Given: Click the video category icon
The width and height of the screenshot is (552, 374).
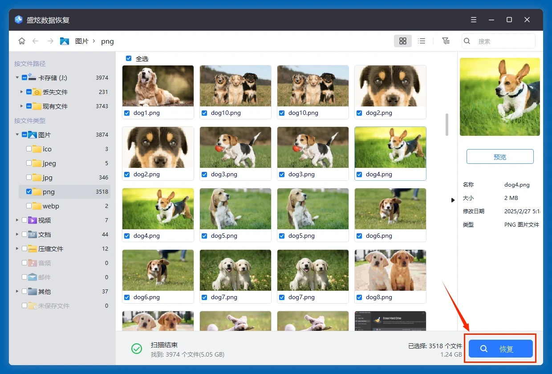Looking at the screenshot, I should click(x=32, y=220).
